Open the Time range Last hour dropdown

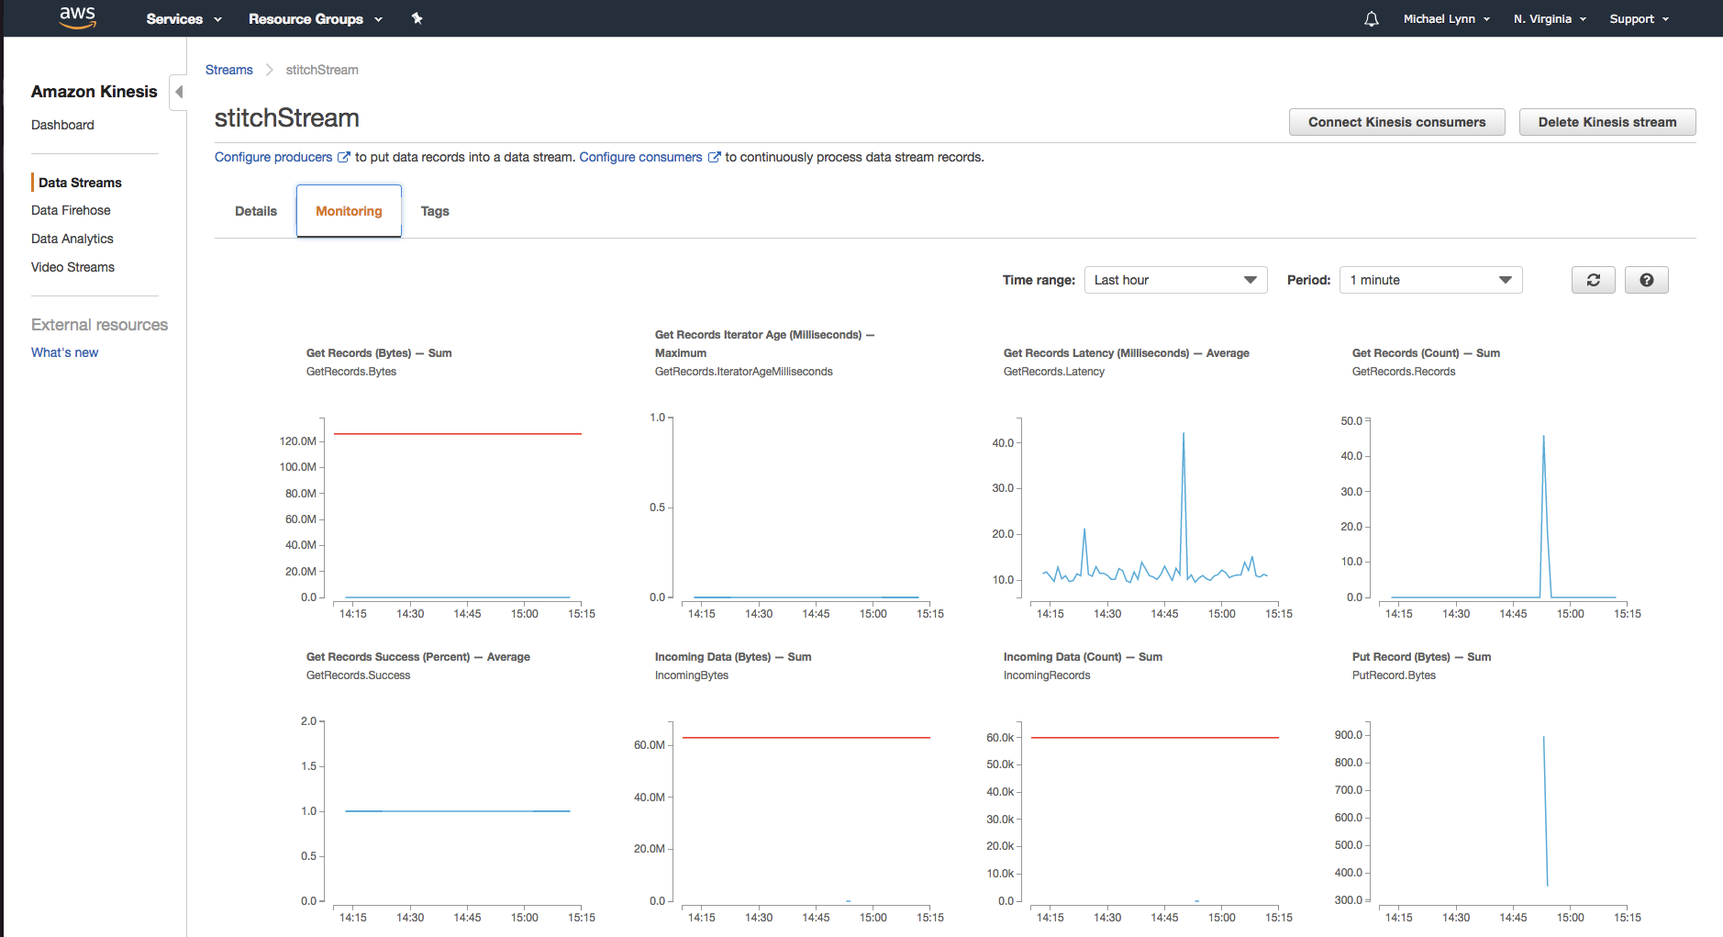coord(1175,280)
